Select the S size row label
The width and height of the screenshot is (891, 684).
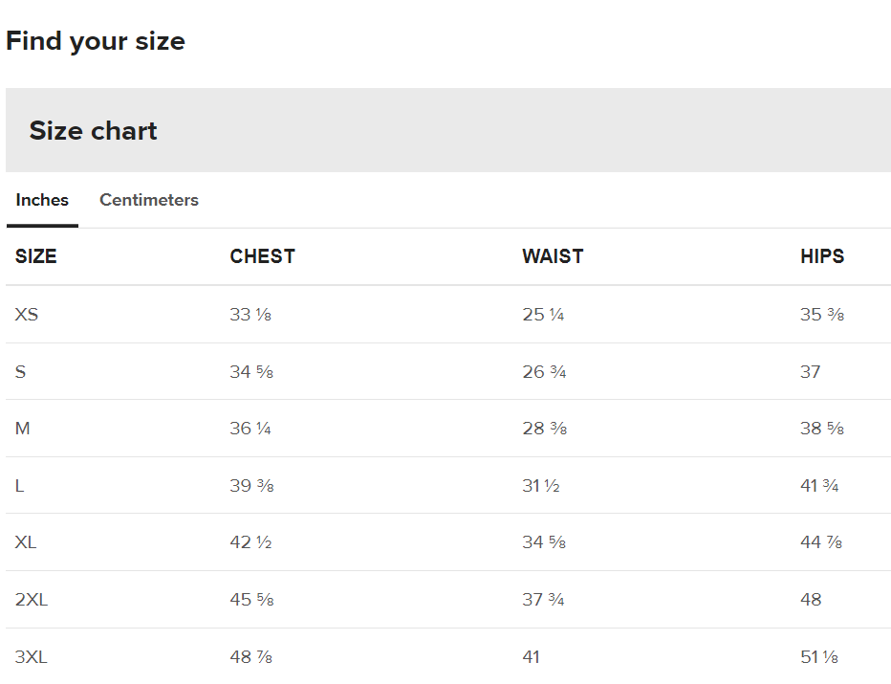[x=20, y=372]
